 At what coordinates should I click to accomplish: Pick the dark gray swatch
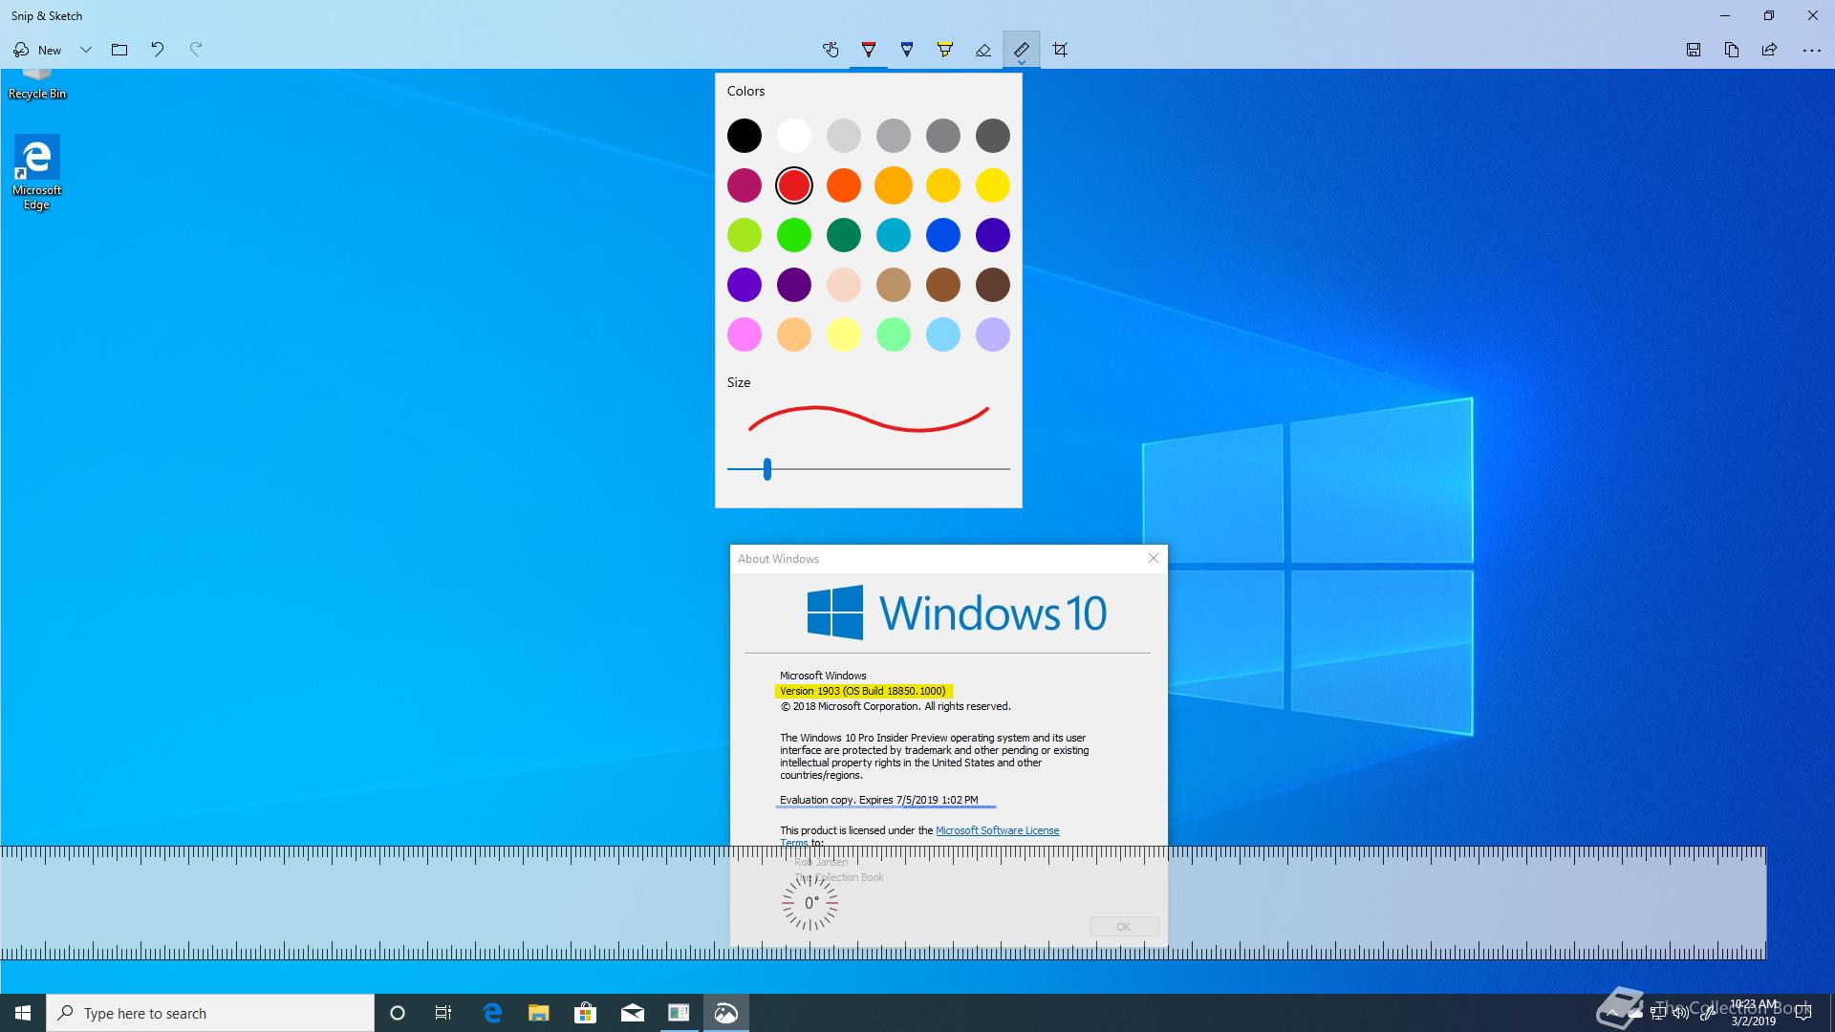(x=993, y=136)
